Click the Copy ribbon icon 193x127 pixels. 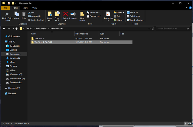pyautogui.click(x=17, y=15)
